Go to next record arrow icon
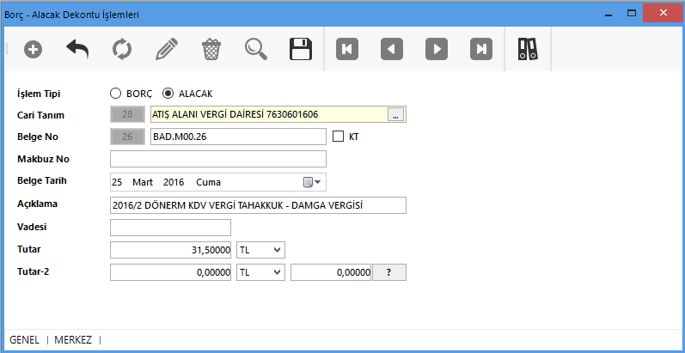The height and width of the screenshot is (353, 685). pos(437,49)
